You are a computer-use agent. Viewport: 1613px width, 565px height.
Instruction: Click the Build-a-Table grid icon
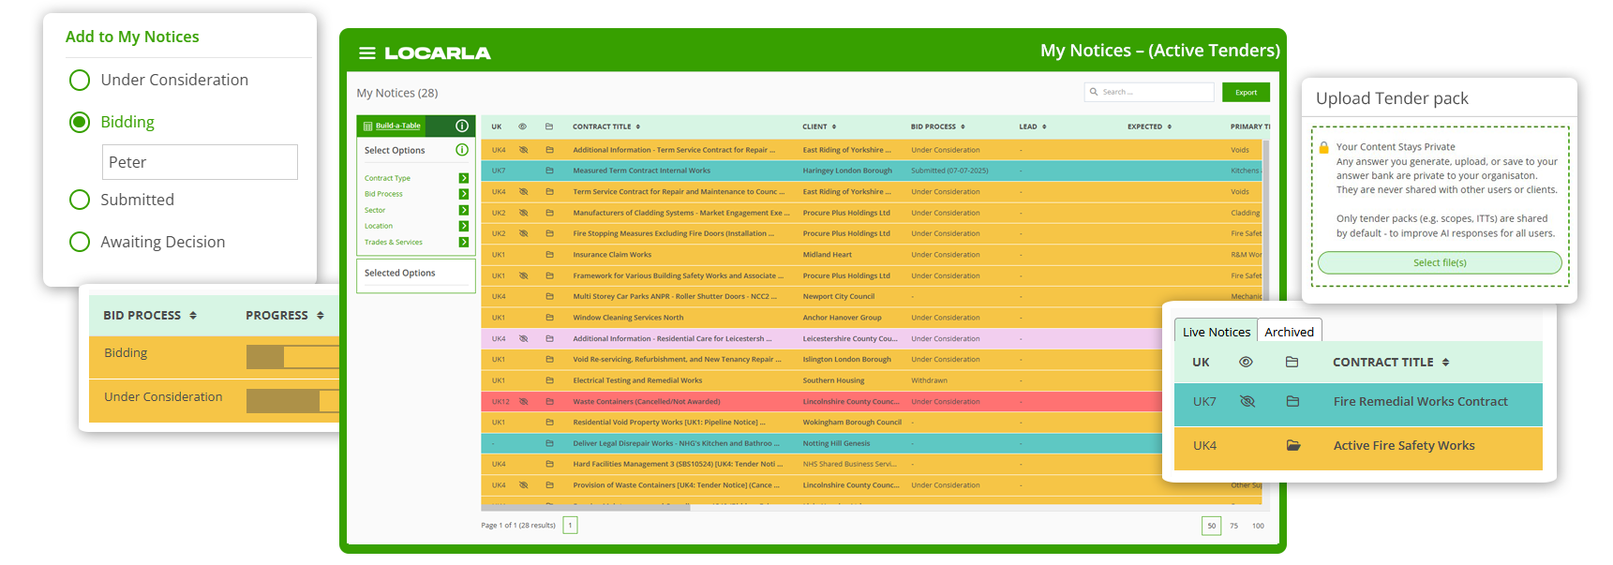click(x=366, y=126)
